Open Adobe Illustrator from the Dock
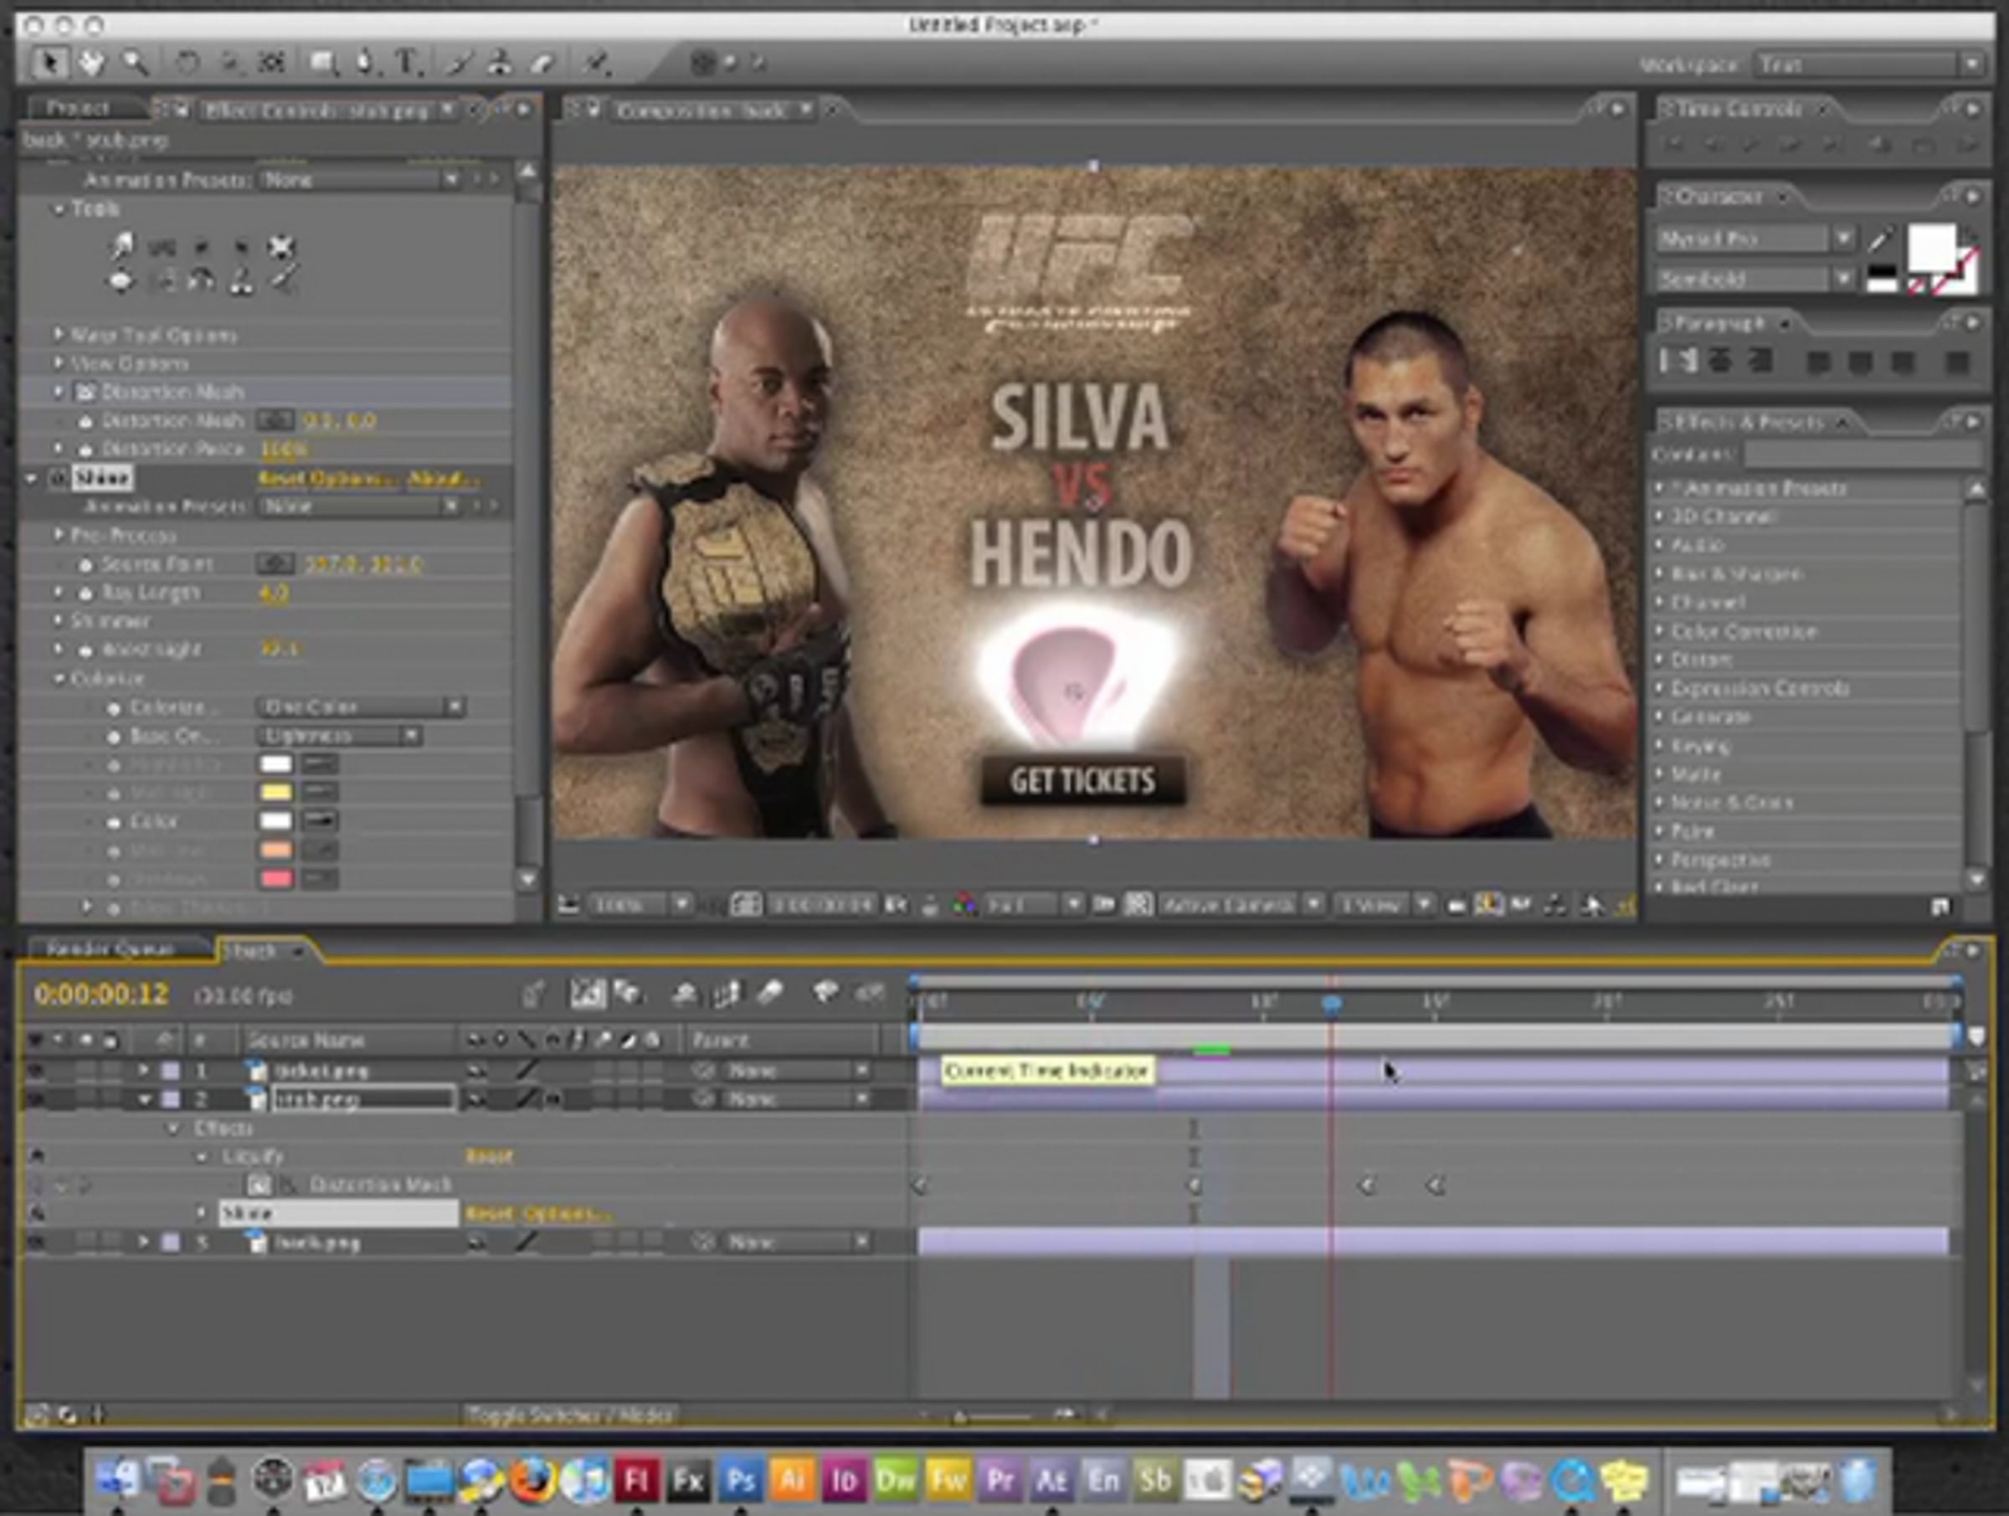 792,1481
